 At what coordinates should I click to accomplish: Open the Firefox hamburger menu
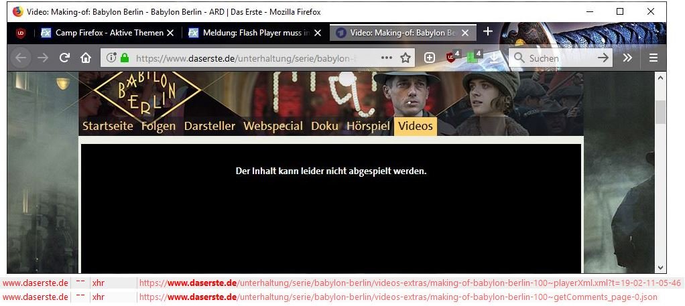653,58
